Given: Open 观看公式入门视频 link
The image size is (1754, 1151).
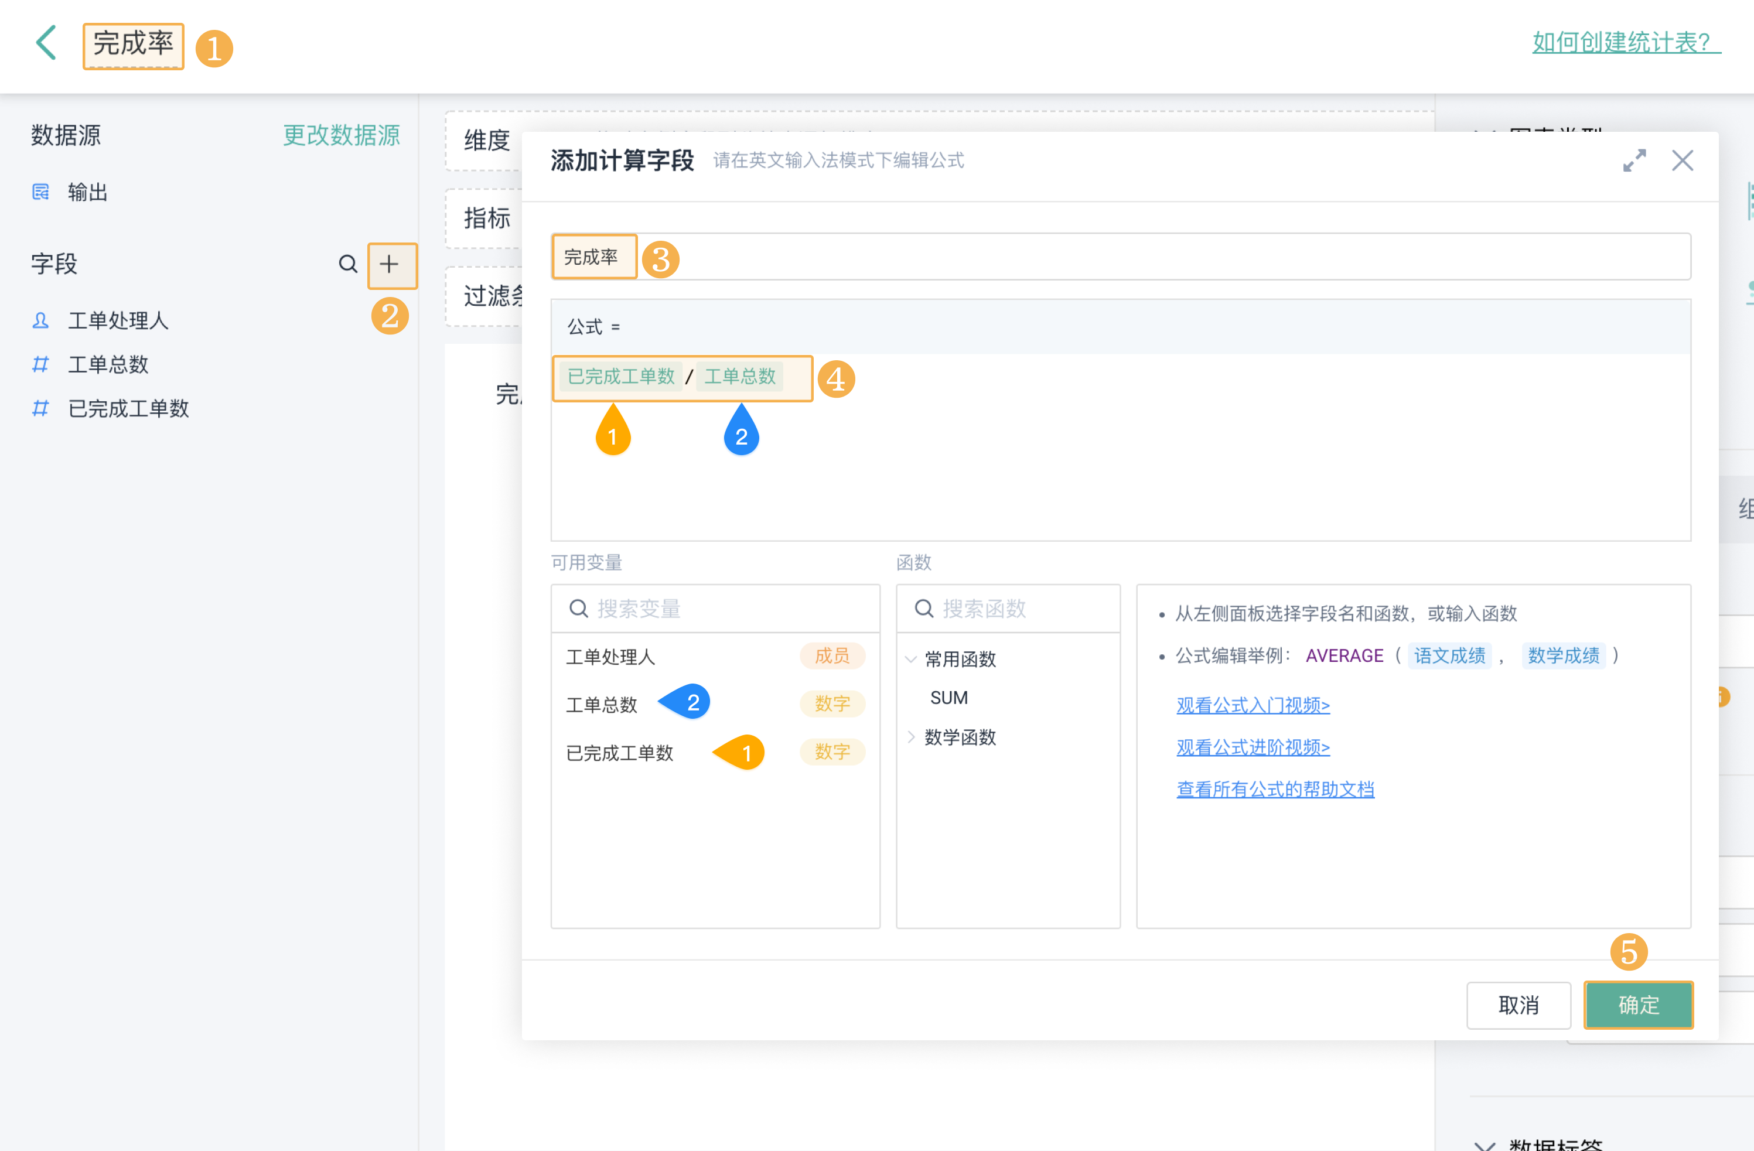Looking at the screenshot, I should tap(1252, 705).
